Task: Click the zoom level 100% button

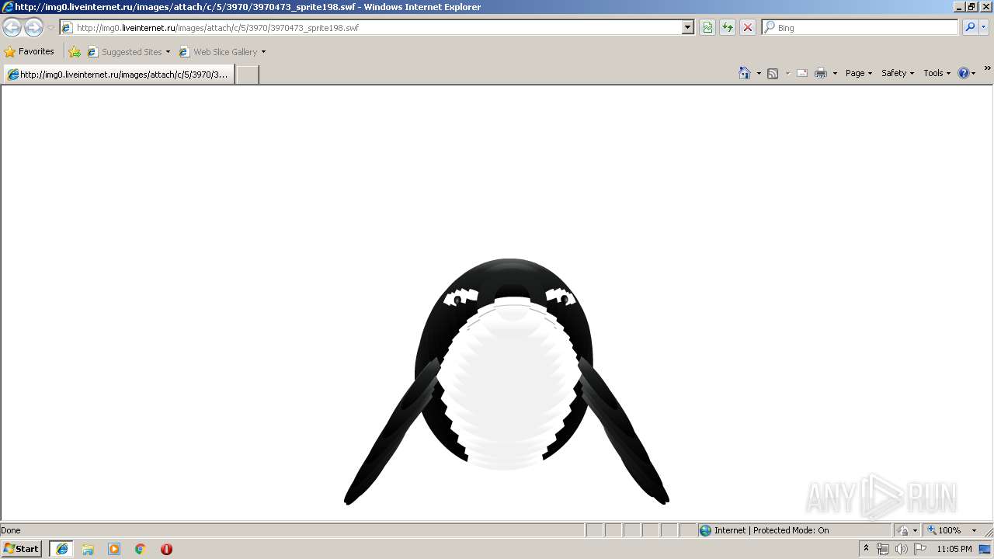Action: pyautogui.click(x=944, y=530)
